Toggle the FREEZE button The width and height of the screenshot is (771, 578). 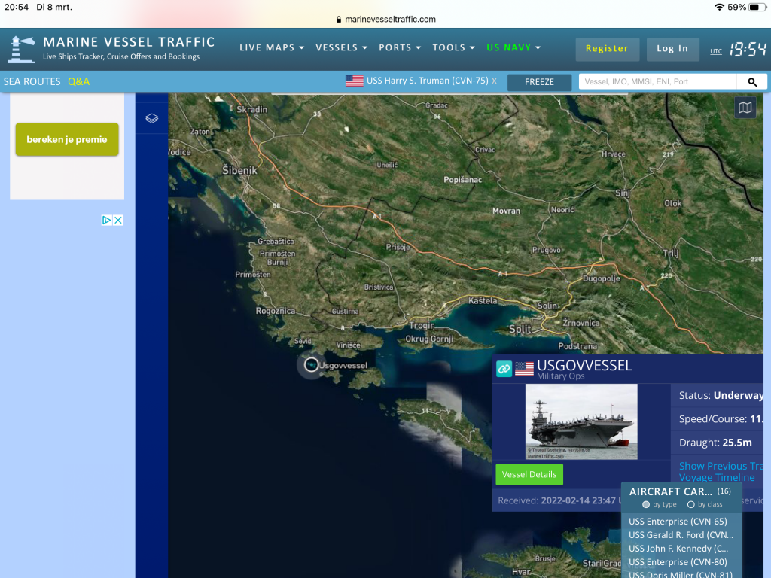(x=539, y=82)
